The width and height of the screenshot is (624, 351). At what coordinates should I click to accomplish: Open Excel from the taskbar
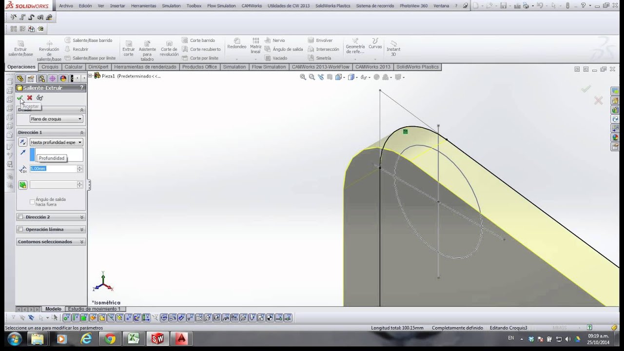coord(134,339)
